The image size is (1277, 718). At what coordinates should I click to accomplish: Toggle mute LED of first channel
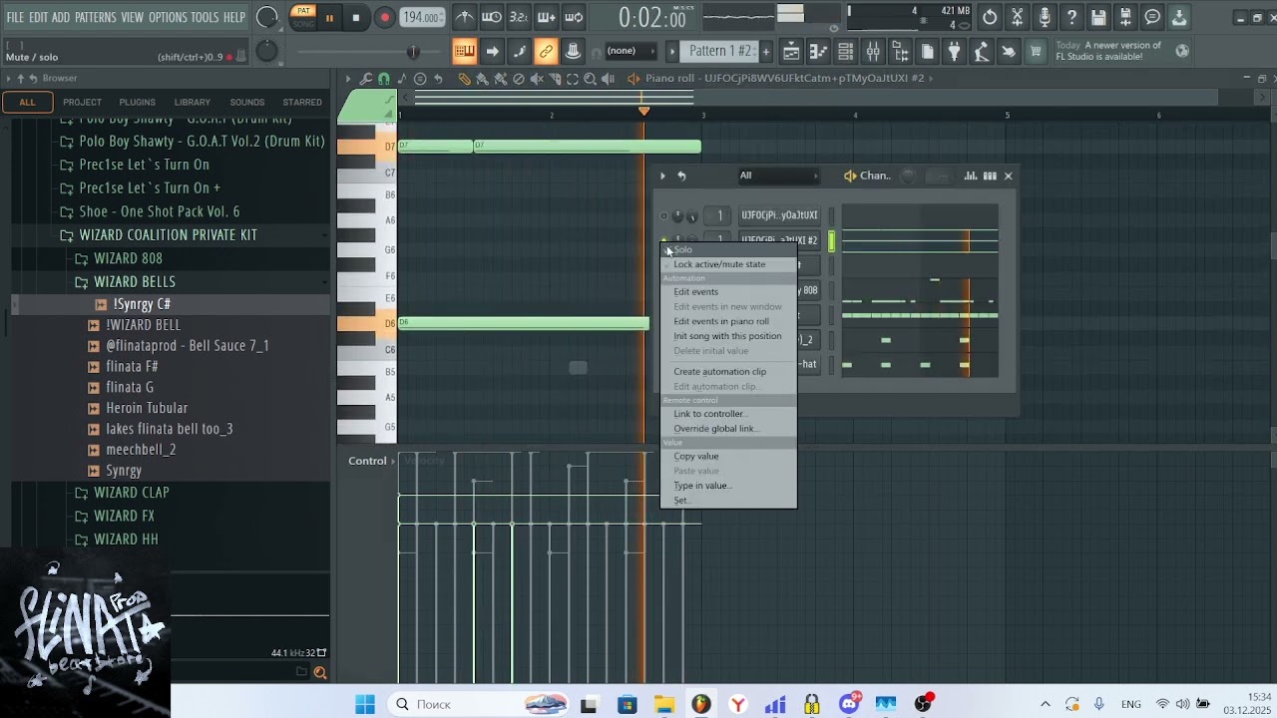(663, 215)
